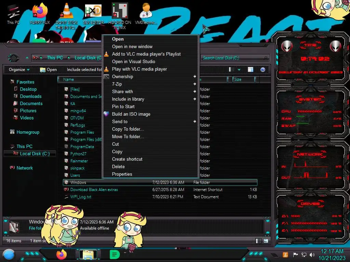
Task: Launch the SEX EDITOR HxD desktop icon
Action: (x=93, y=14)
